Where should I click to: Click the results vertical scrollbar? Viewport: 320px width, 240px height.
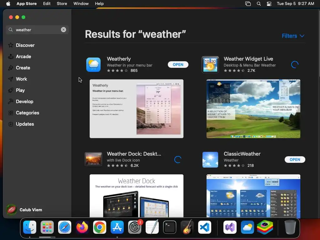click(319, 44)
